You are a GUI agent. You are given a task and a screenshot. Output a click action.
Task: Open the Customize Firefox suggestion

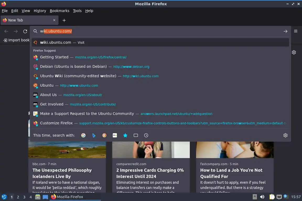pos(160,123)
